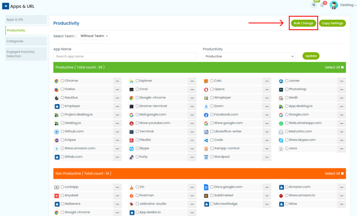Switch to the Categories tab

(x=26, y=41)
